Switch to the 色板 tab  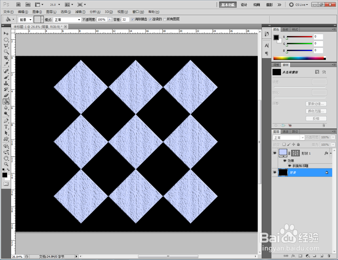285,30
